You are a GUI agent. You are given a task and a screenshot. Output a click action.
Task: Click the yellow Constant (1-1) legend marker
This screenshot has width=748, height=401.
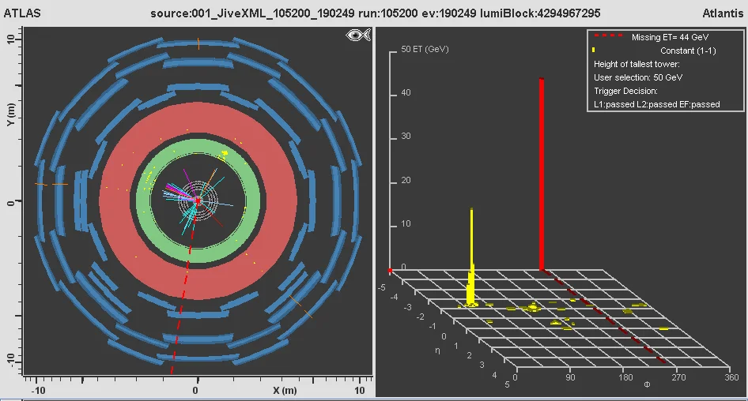coord(594,51)
